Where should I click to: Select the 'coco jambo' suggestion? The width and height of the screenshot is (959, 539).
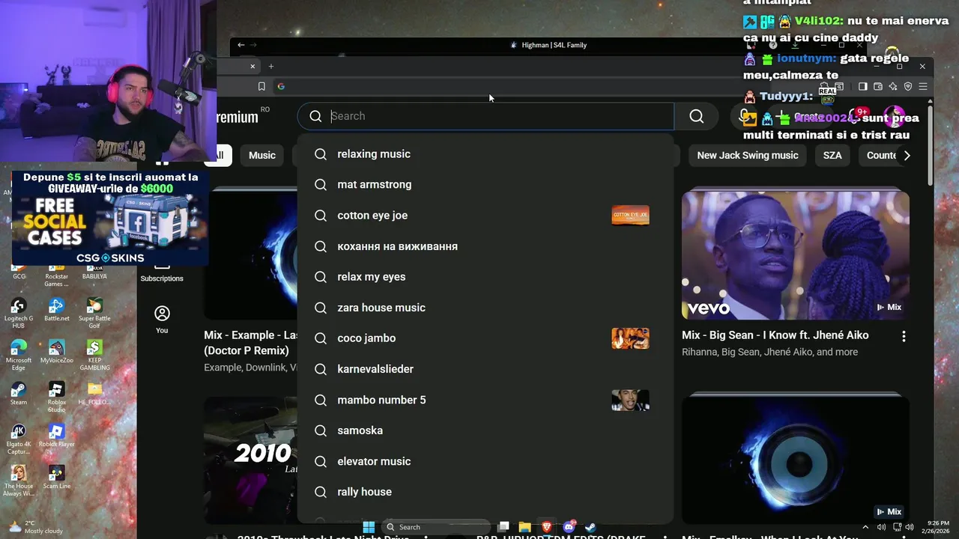tap(485, 338)
